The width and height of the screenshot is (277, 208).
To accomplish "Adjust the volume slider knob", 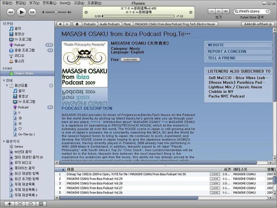I will (56, 12).
